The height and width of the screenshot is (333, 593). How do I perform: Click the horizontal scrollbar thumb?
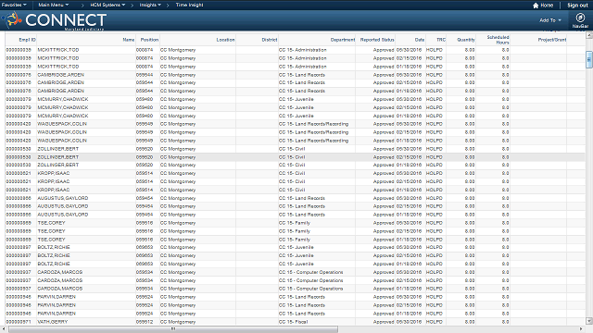coord(173,329)
